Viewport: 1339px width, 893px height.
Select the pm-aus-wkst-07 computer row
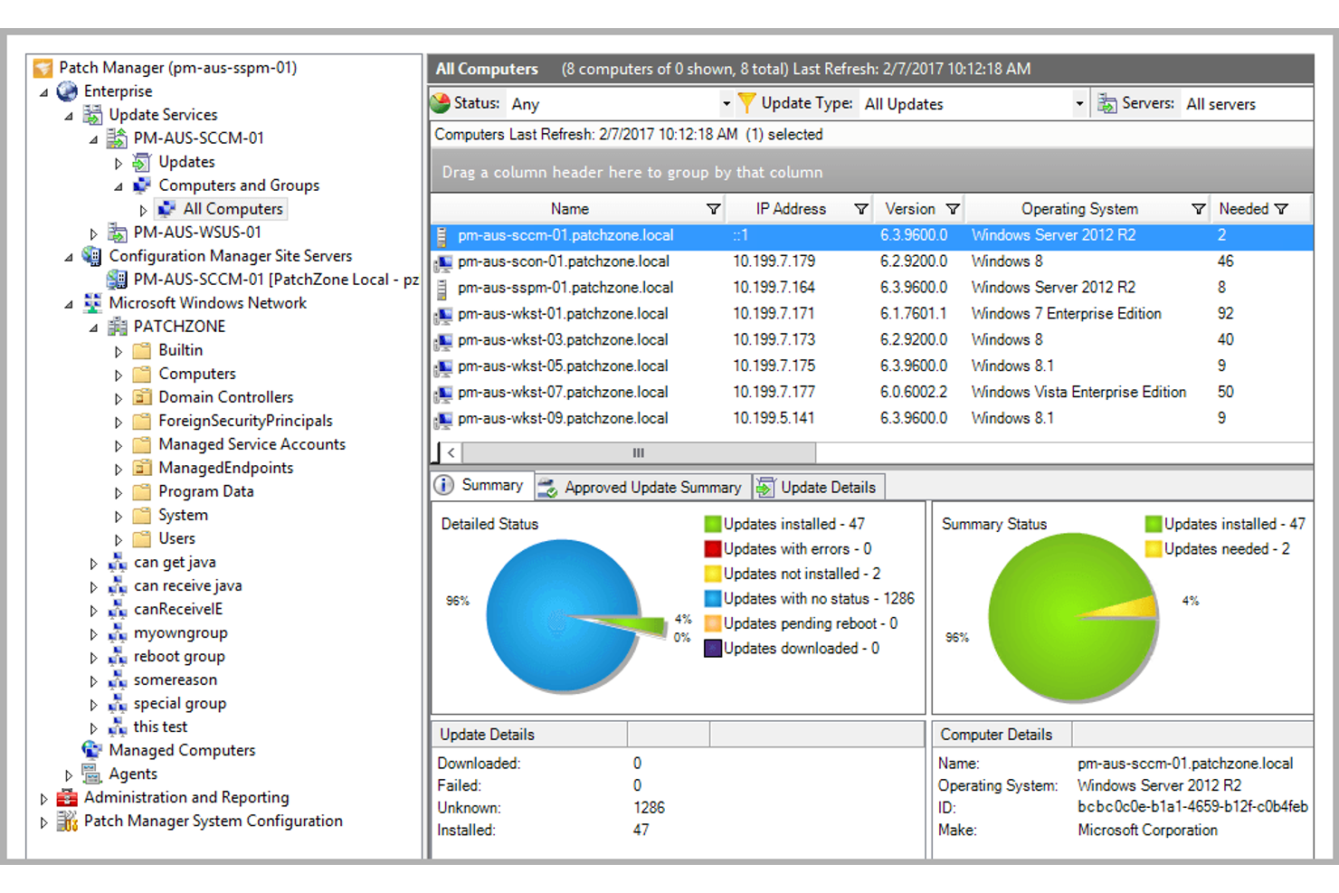[563, 392]
